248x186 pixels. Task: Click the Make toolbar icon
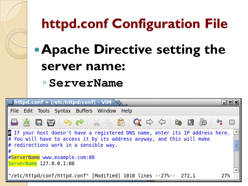[220, 122]
